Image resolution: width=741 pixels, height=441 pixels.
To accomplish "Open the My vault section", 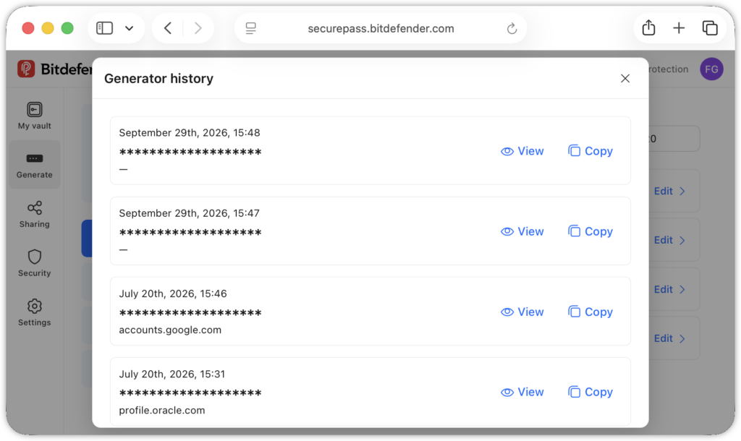I will pyautogui.click(x=35, y=116).
